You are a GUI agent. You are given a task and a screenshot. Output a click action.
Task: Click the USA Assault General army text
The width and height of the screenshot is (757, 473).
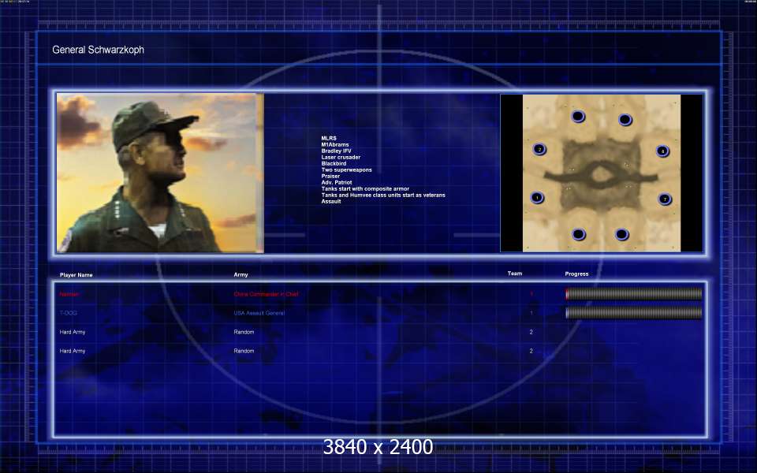click(x=259, y=313)
